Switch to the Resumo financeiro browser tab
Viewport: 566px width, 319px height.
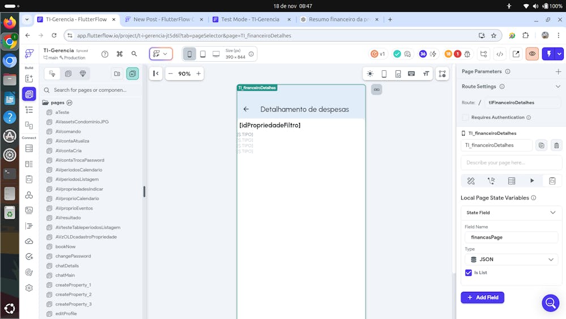338,19
